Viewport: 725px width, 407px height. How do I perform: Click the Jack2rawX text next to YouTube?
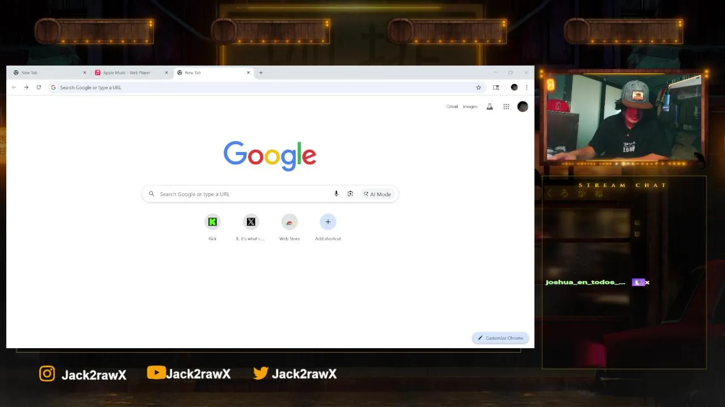[198, 374]
